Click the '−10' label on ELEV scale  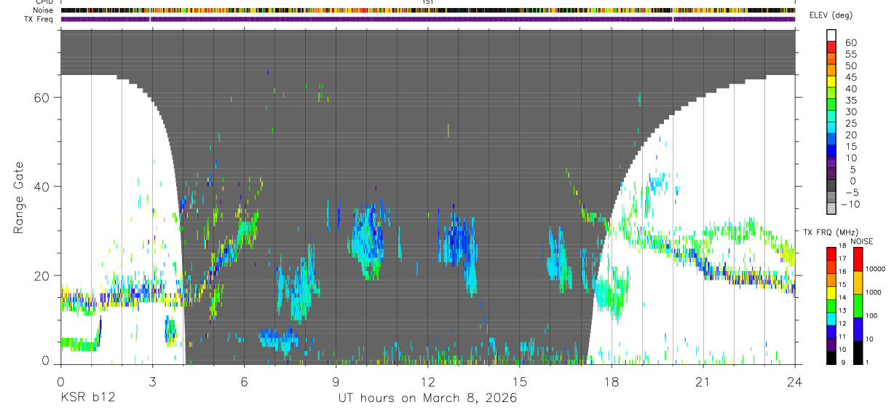click(850, 204)
